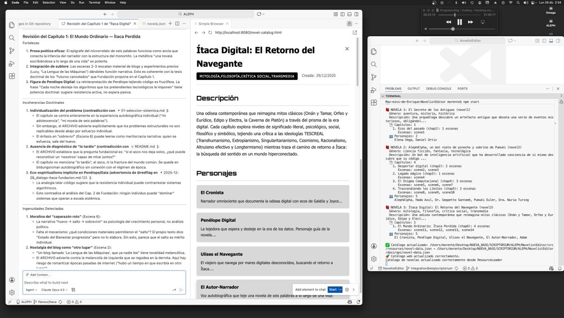The image size is (564, 318).
Task: Open Extensions view in ALEPH window
Action: point(12,76)
